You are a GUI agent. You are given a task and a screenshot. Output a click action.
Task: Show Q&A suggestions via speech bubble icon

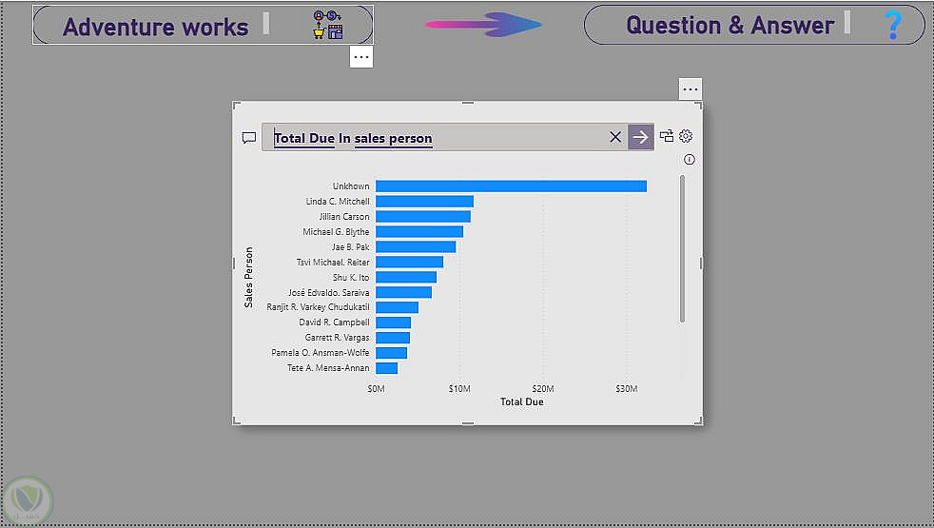tap(249, 137)
